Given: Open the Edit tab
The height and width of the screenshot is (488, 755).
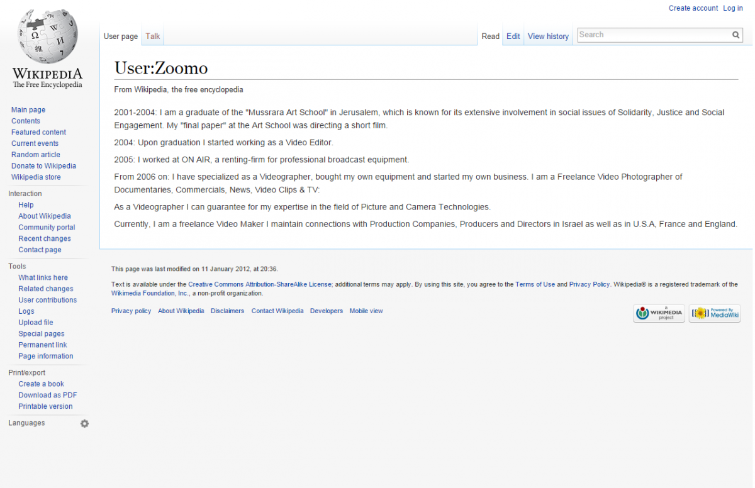Looking at the screenshot, I should tap(513, 36).
